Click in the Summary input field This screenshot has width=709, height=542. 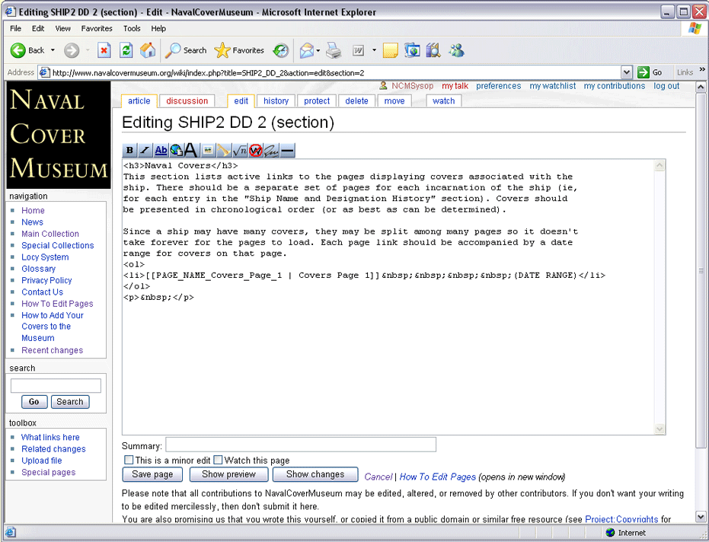tap(301, 445)
